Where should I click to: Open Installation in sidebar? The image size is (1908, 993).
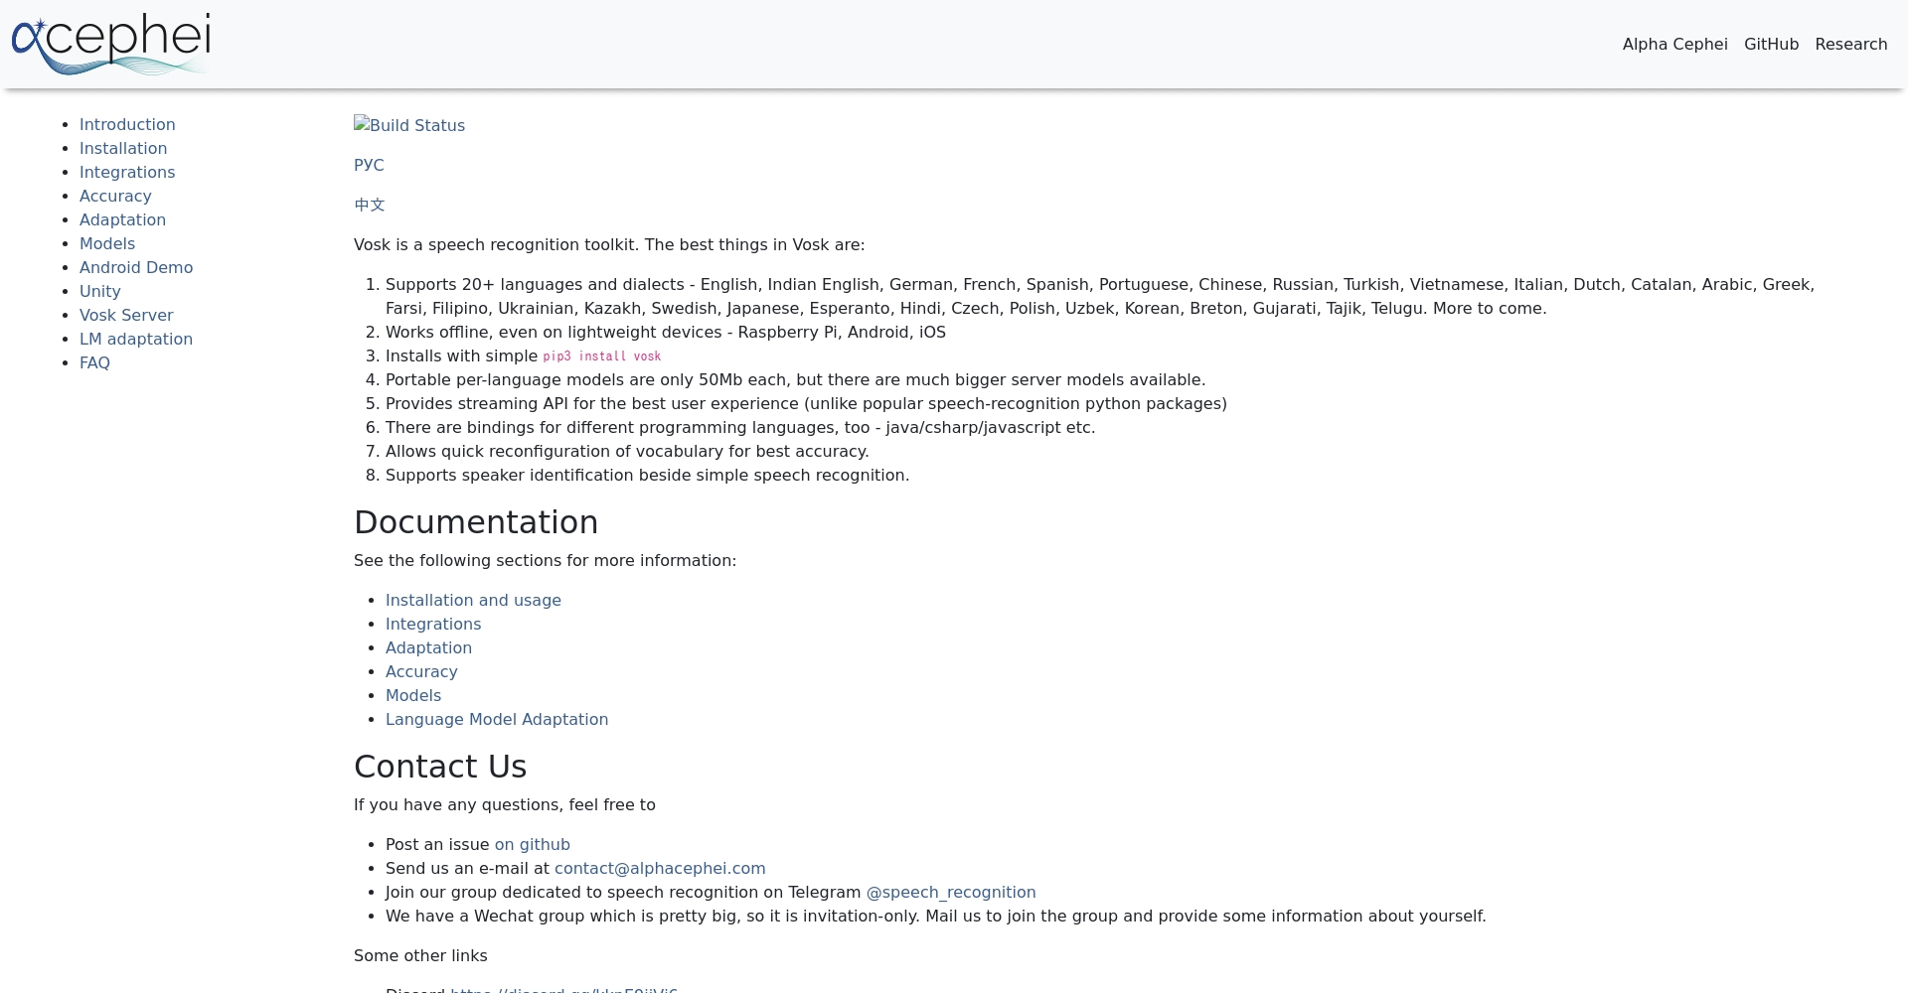tap(123, 148)
